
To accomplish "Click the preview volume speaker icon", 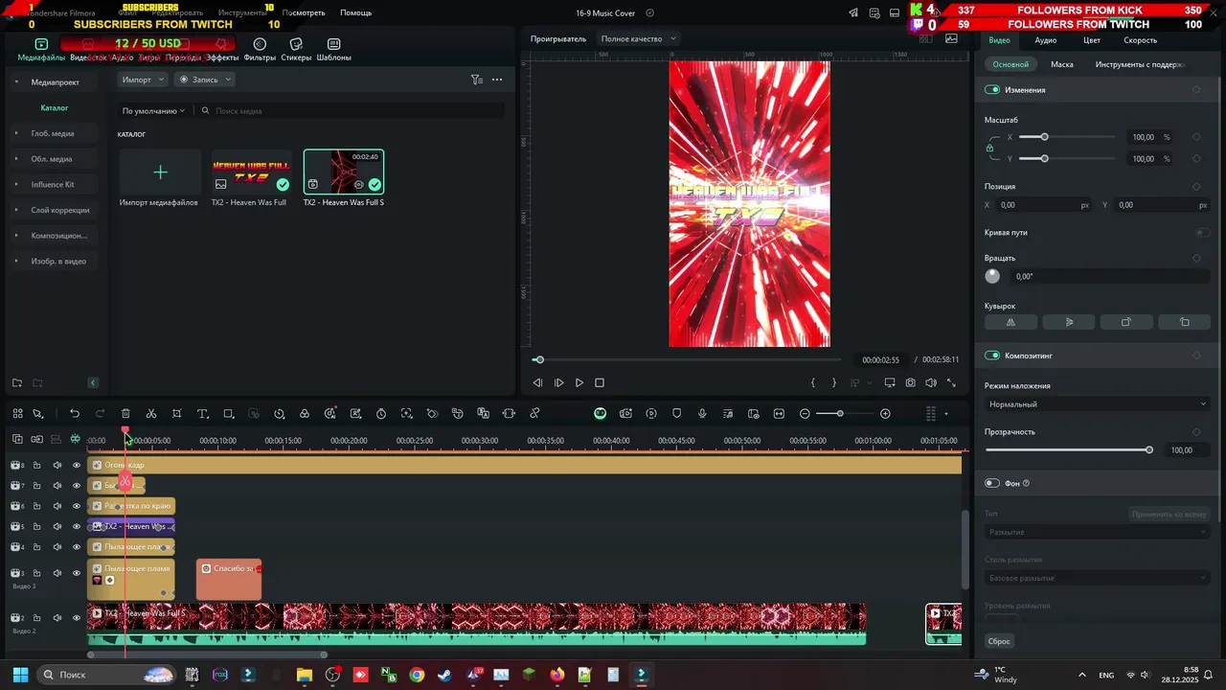I will pyautogui.click(x=931, y=382).
